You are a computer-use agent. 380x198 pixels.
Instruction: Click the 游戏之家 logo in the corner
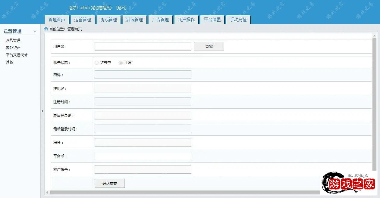click(349, 183)
